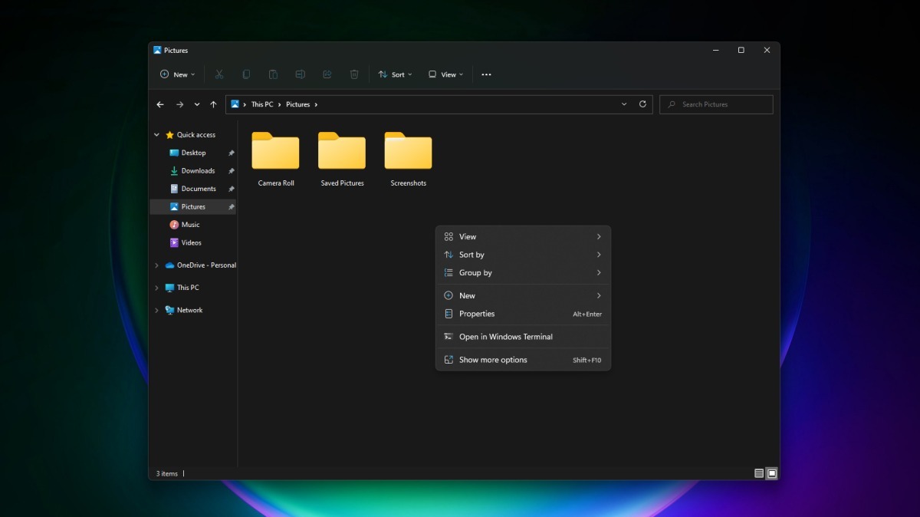Click the New button in toolbar

click(x=178, y=74)
